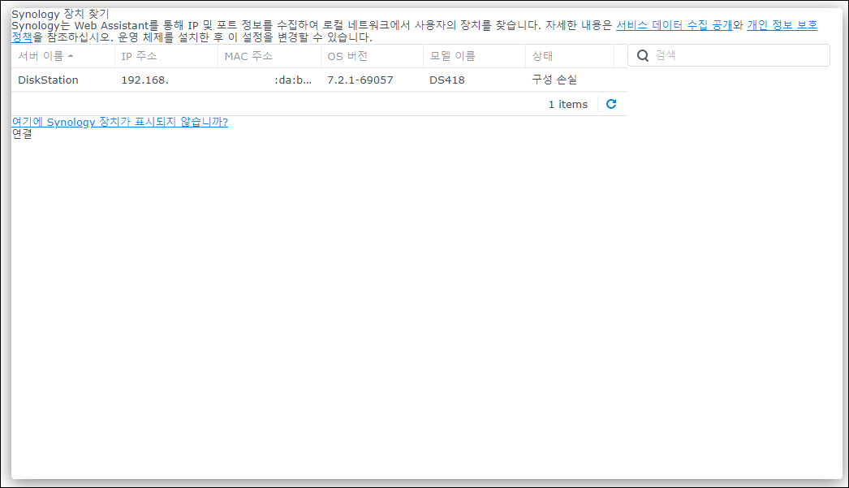Click the MAC 주소 column header

pyautogui.click(x=269, y=56)
